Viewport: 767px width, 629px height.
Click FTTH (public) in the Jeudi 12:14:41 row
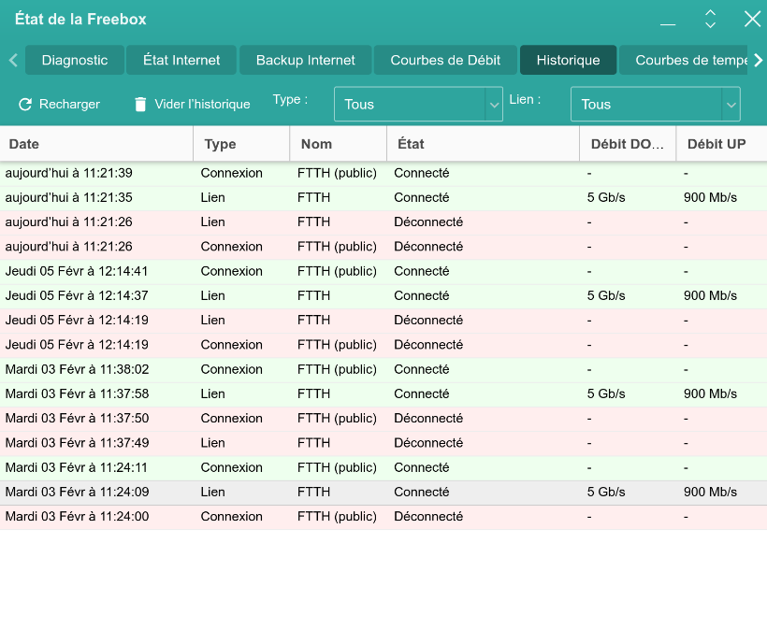337,271
